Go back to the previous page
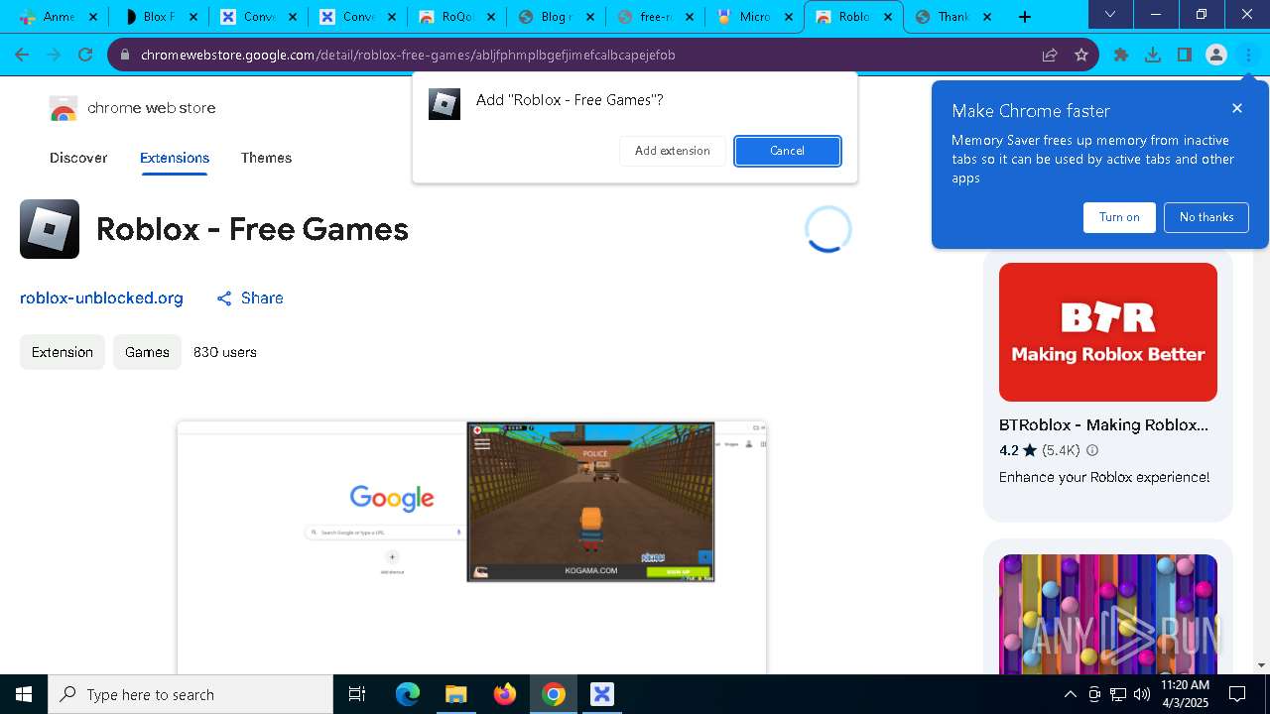 (22, 55)
